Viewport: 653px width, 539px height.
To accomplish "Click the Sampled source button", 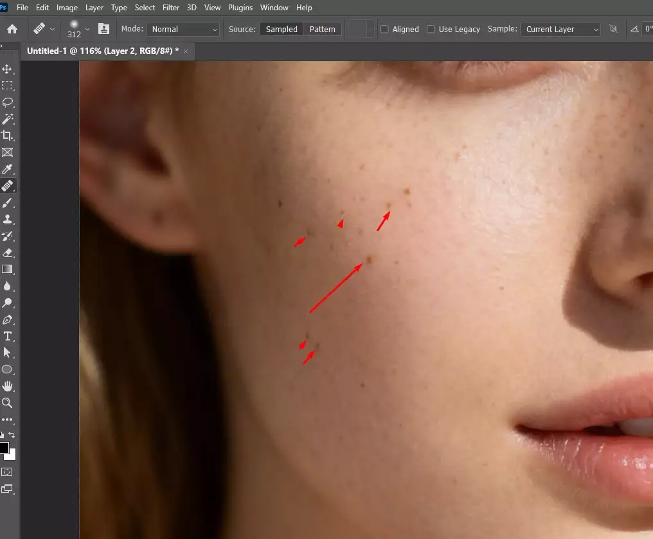I will tap(281, 29).
